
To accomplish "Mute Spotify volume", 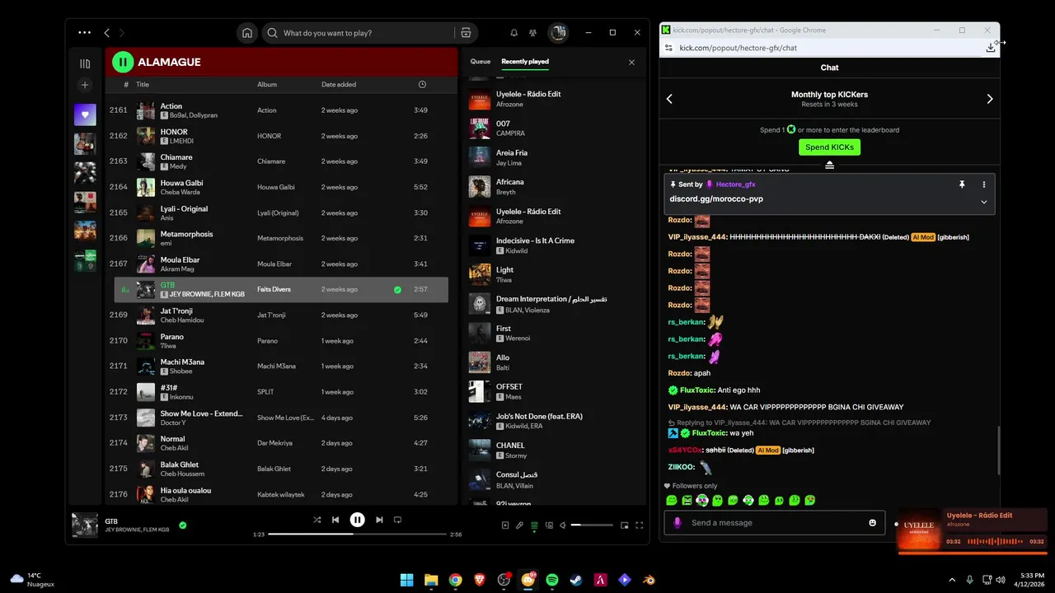I will click(563, 525).
